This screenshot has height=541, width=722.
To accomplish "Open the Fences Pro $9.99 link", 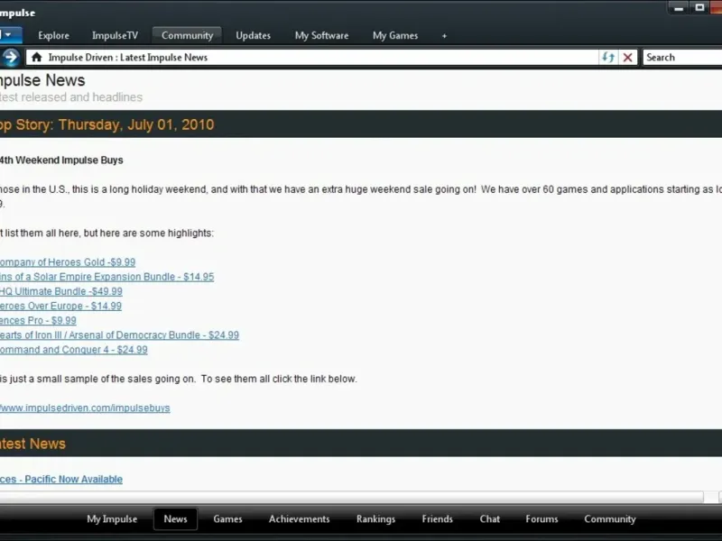I will (x=38, y=321).
